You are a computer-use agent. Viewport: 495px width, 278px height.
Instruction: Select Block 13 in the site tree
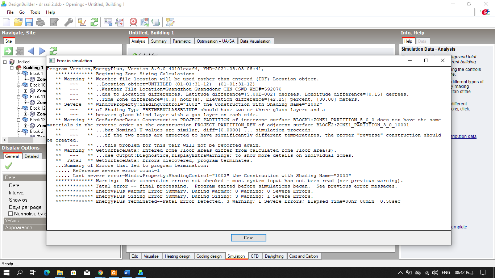coord(38,120)
